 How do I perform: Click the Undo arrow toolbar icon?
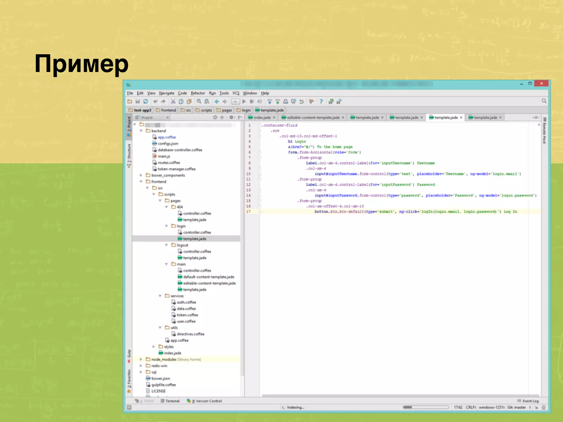coord(155,102)
